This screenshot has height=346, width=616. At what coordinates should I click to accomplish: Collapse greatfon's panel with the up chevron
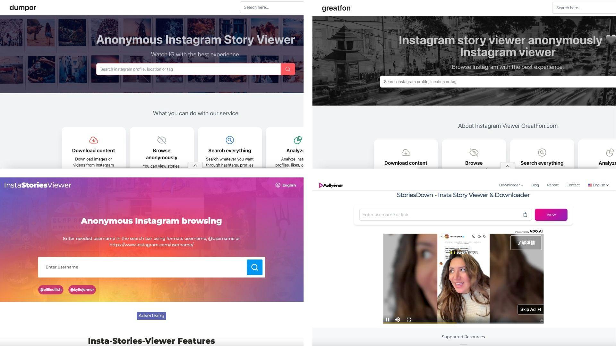pyautogui.click(x=508, y=166)
